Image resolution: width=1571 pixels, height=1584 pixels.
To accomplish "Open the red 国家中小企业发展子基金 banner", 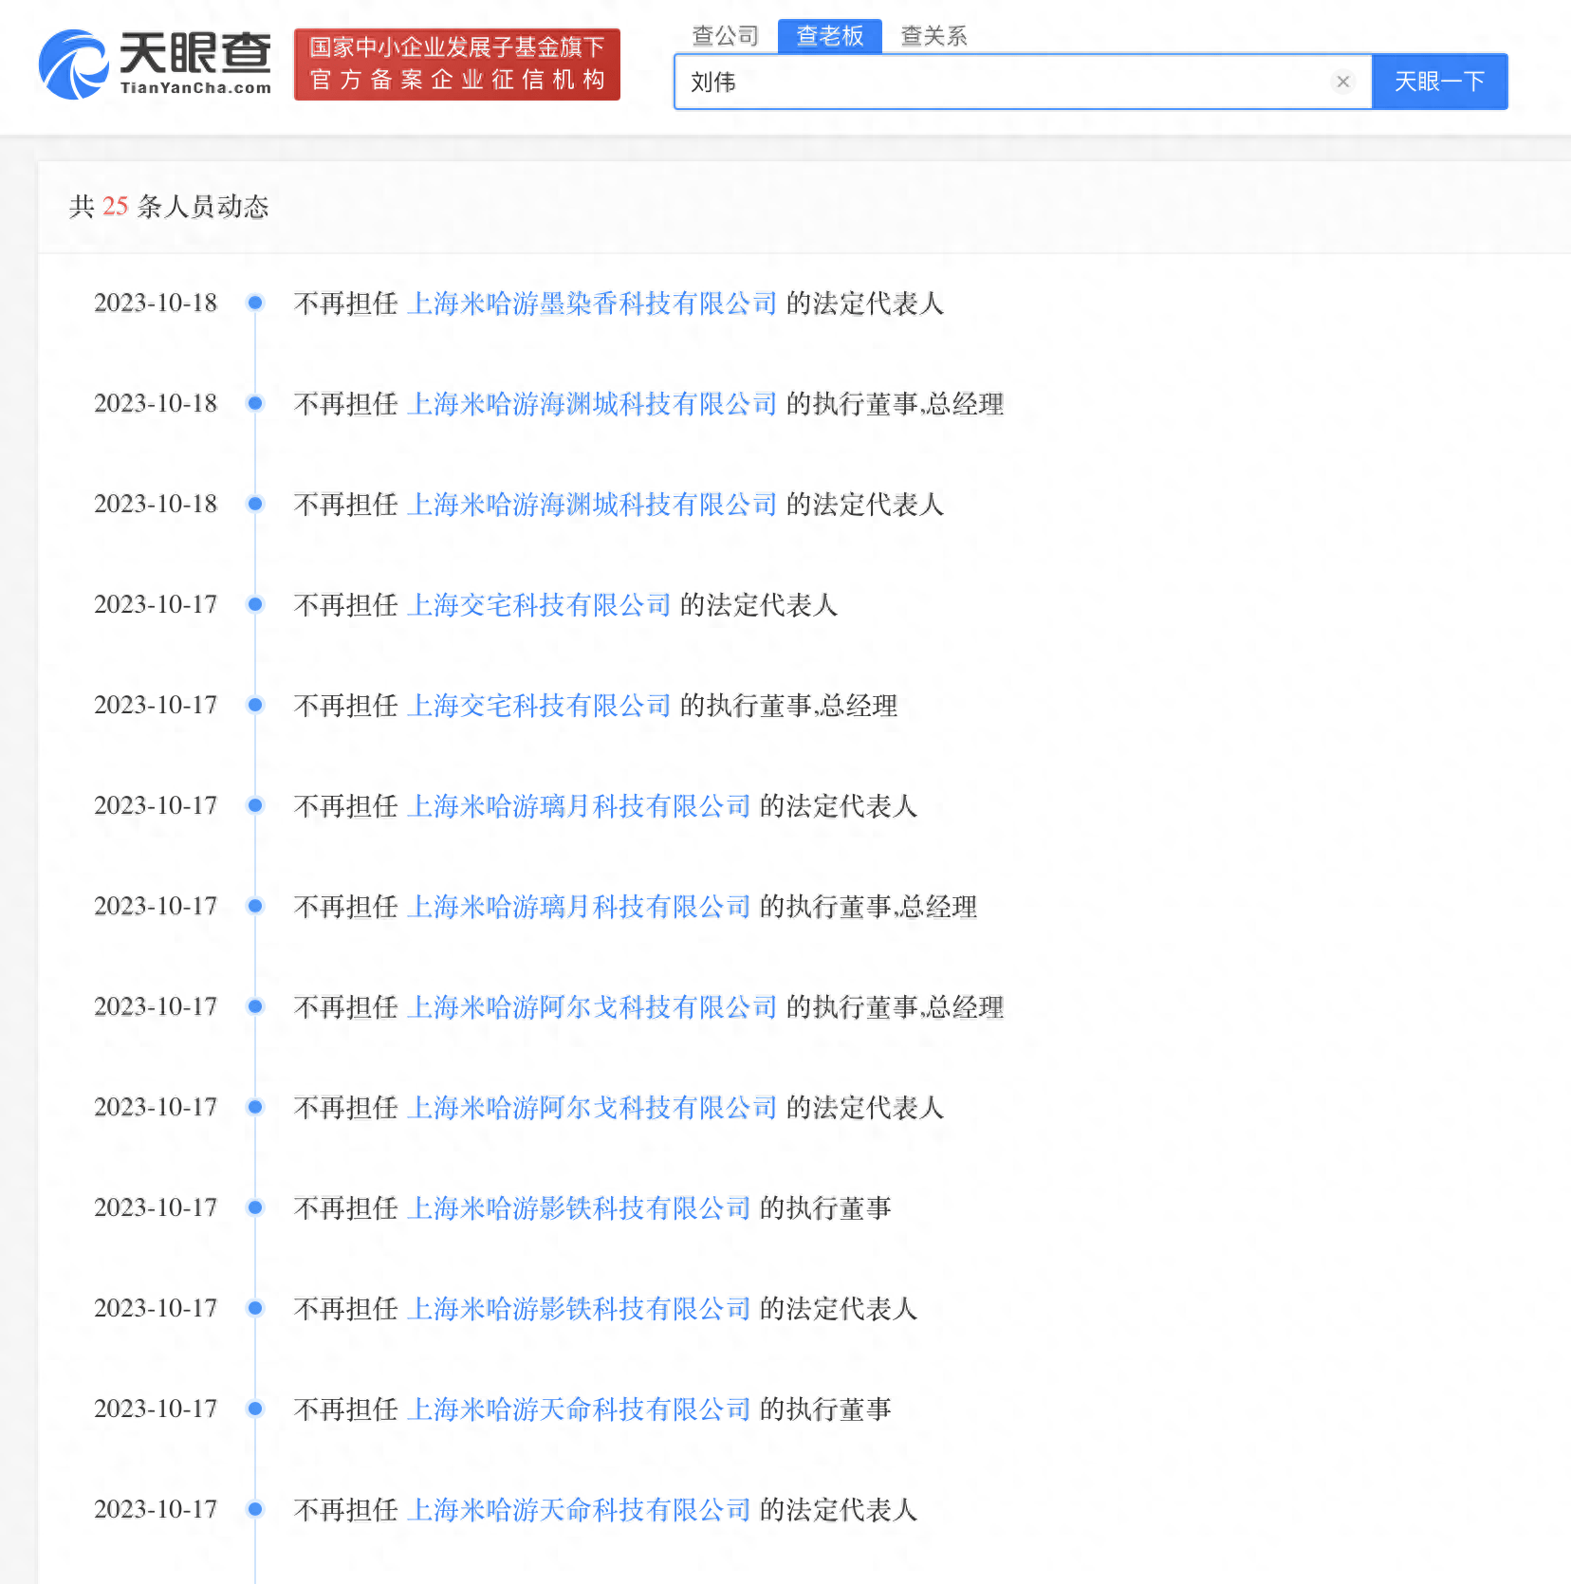I will pyautogui.click(x=457, y=64).
